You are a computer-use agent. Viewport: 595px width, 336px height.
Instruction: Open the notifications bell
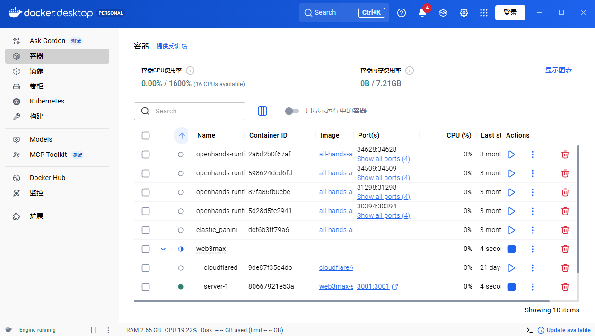pos(422,13)
